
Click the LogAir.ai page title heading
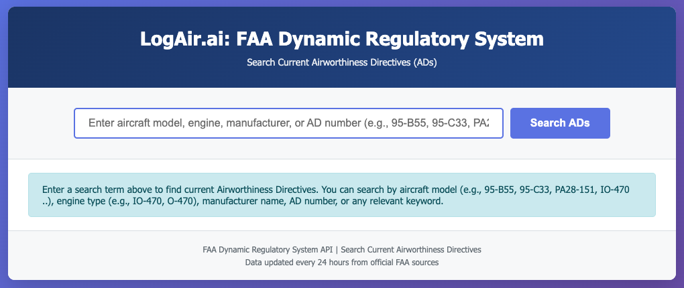pos(341,38)
